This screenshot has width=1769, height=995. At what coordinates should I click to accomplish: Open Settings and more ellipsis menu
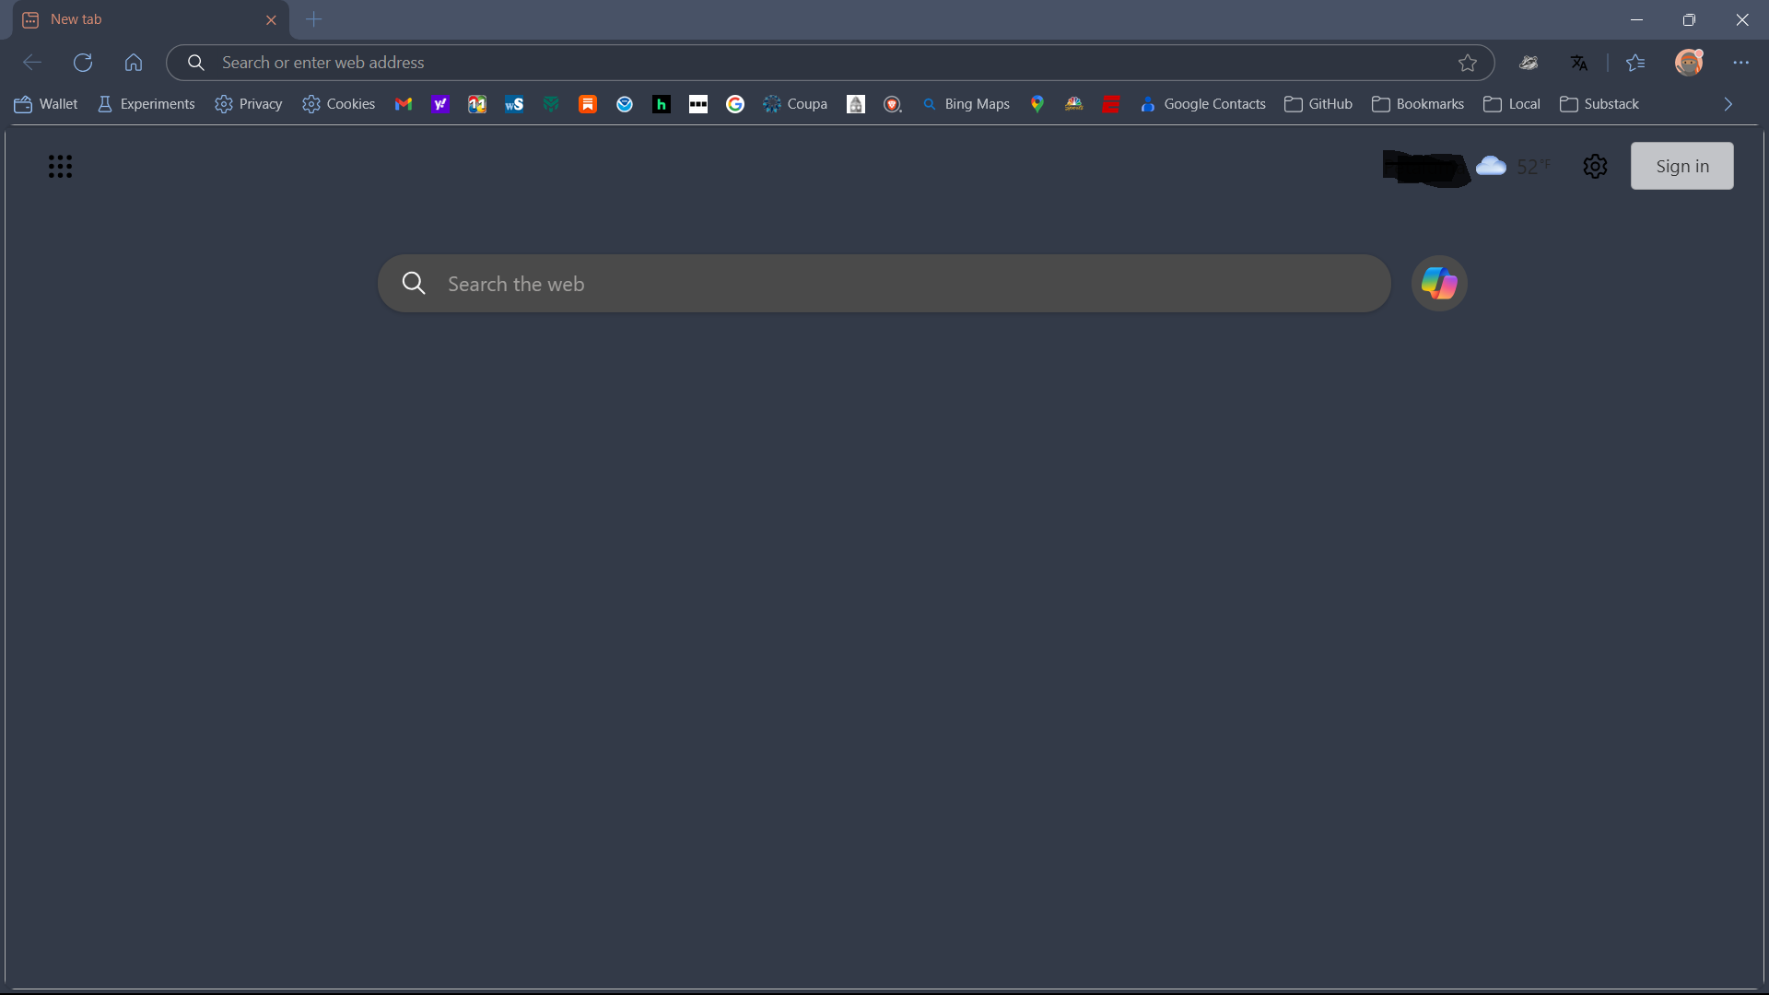1740,63
